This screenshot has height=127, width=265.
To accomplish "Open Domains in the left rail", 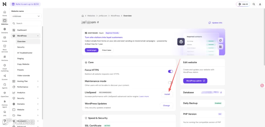I will [x=4, y=30].
